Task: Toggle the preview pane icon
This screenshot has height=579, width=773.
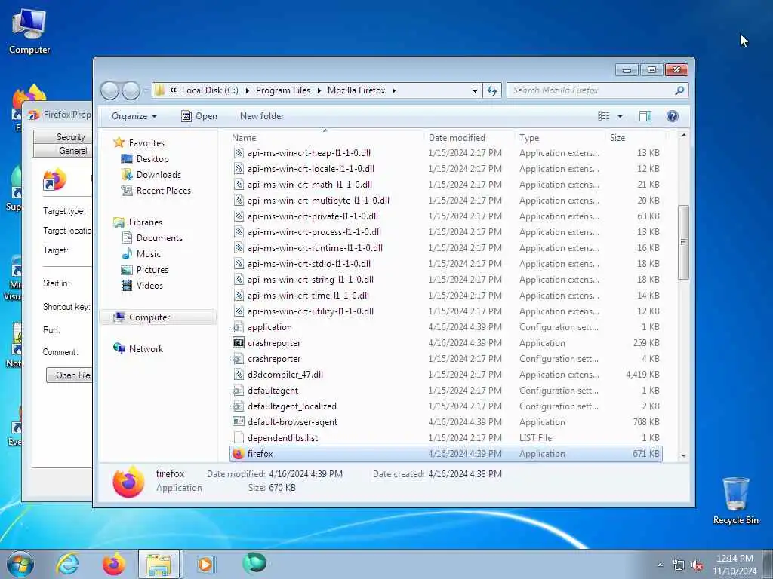Action: coord(645,116)
